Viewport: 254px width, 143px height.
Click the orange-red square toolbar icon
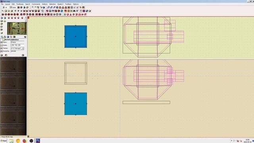pyautogui.click(x=65, y=11)
